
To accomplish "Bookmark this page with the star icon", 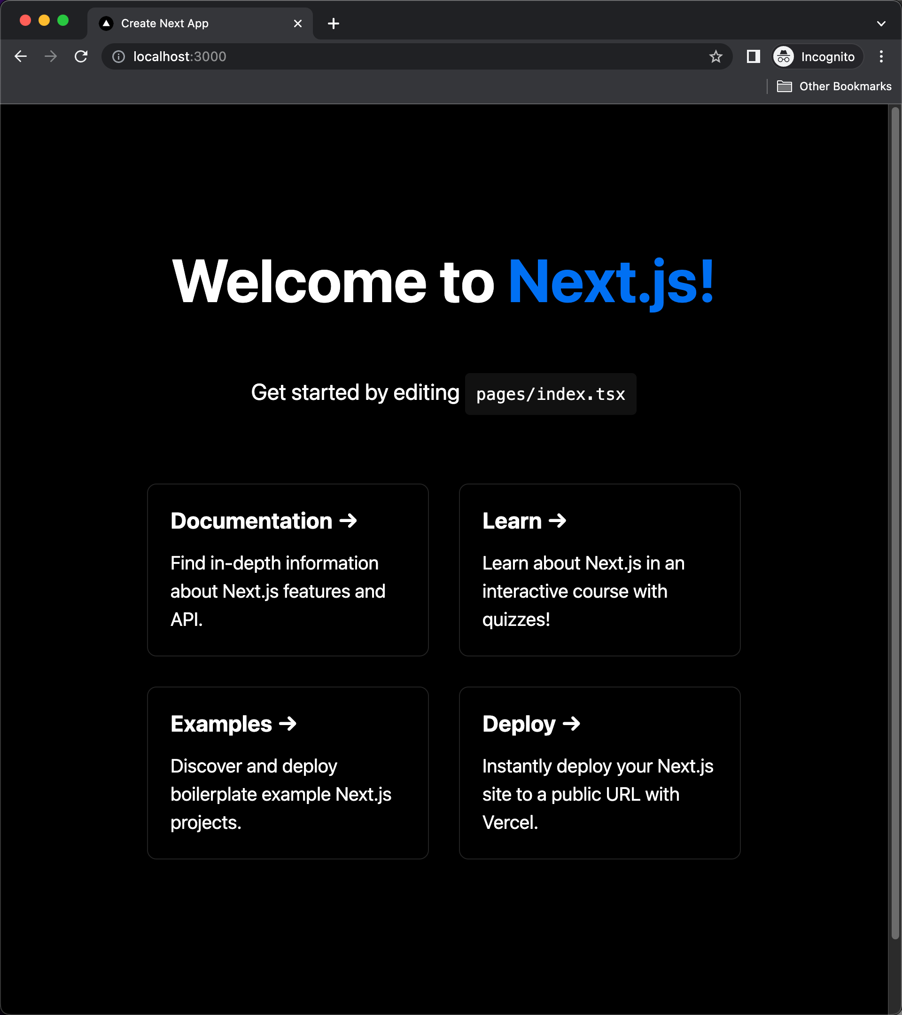I will coord(715,56).
